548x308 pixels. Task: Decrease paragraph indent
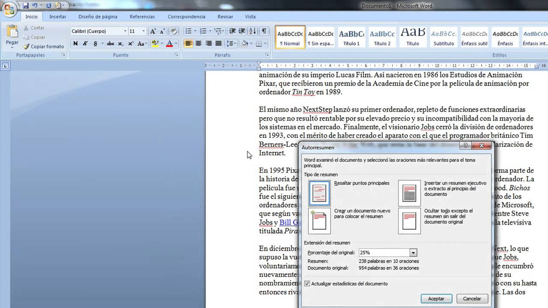point(232,31)
